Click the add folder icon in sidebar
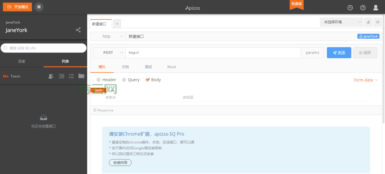Screen dimensions: 385x174 point(81,76)
